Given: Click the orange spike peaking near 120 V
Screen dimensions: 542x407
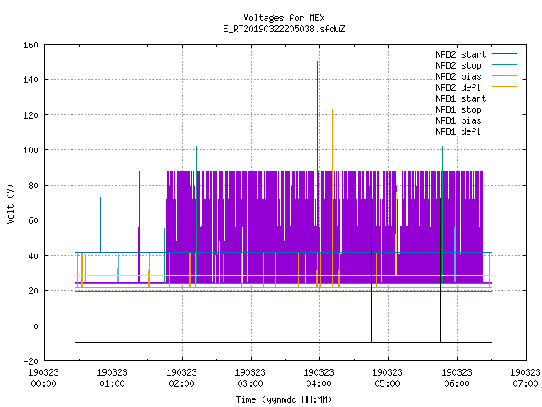Looking at the screenshot, I should tap(332, 140).
